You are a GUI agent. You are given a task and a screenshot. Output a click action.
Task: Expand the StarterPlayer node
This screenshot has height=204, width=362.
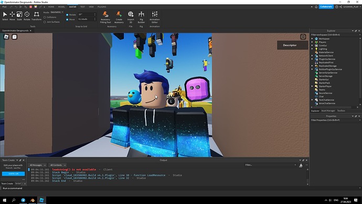312,86
